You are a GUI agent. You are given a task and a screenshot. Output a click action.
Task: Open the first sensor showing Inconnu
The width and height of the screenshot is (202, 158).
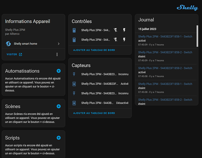point(100,74)
